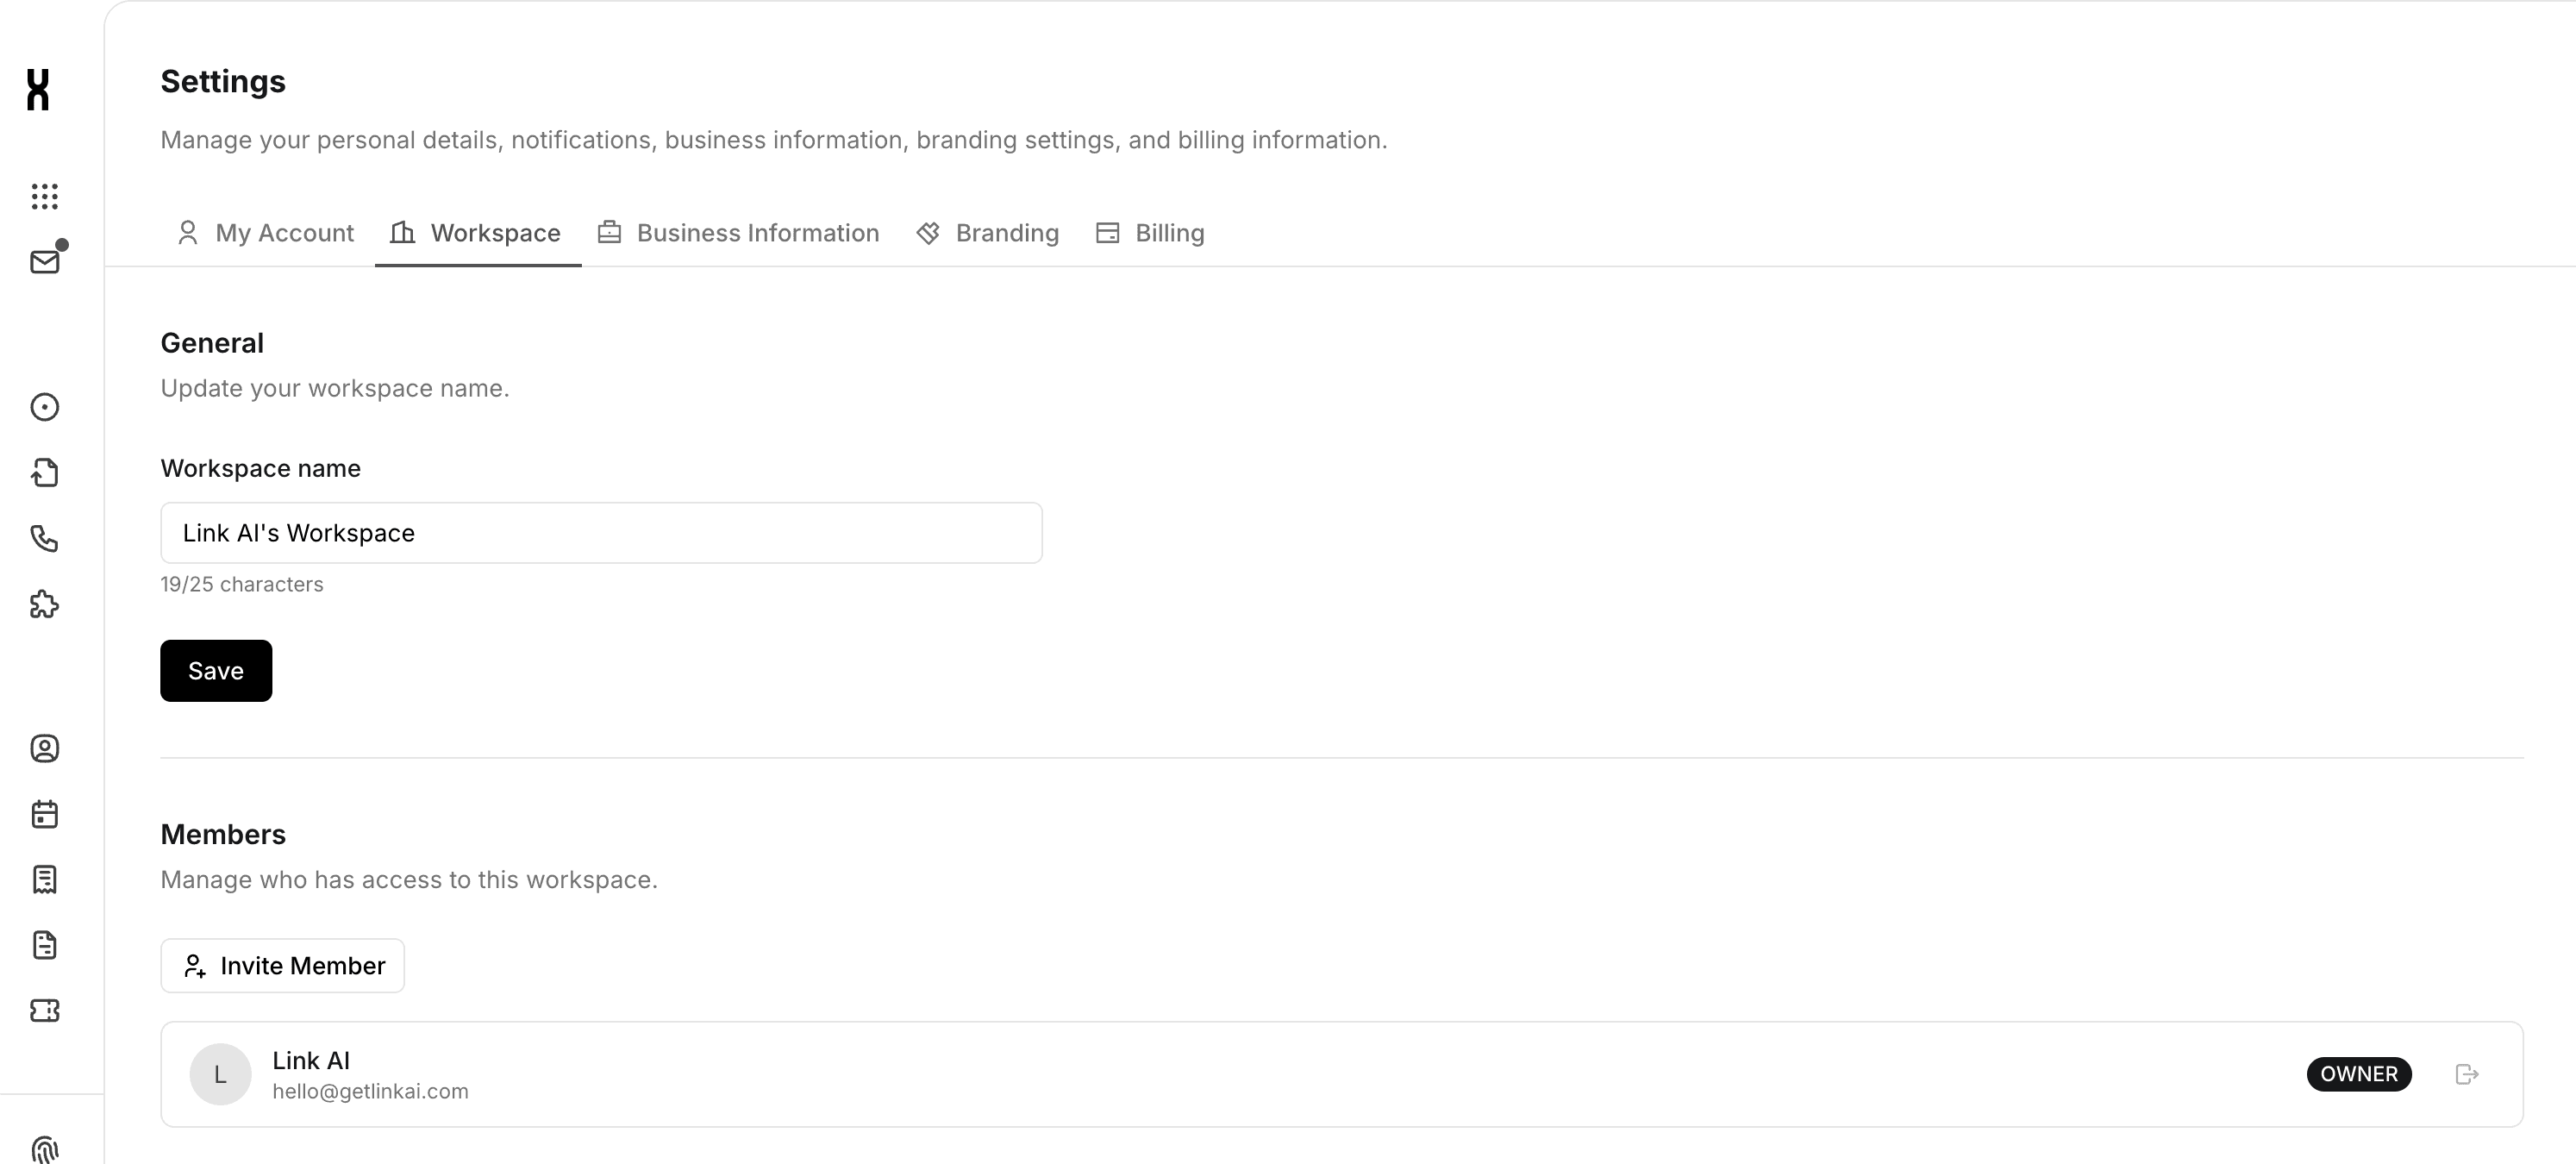Open the Branding tab

(988, 233)
